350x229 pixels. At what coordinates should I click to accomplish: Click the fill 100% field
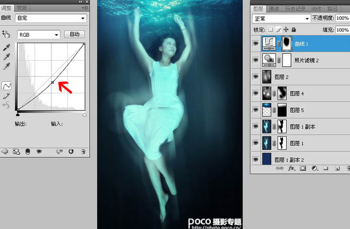(342, 30)
